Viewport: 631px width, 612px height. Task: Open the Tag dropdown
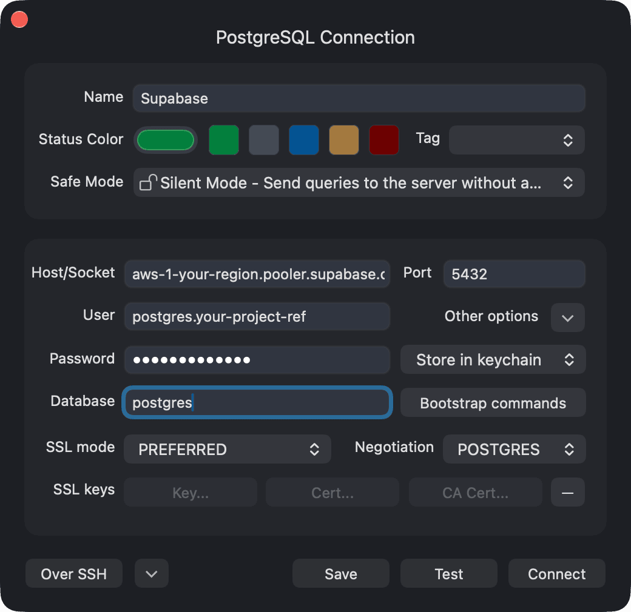(517, 140)
